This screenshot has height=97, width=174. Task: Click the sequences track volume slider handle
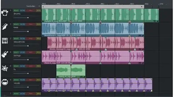point(28,46)
